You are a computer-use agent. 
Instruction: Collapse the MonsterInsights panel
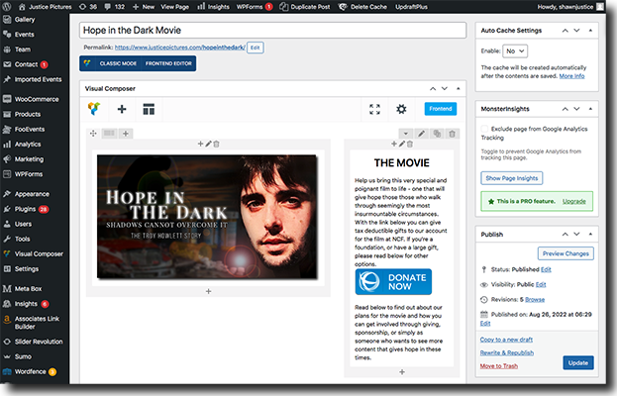click(x=590, y=109)
